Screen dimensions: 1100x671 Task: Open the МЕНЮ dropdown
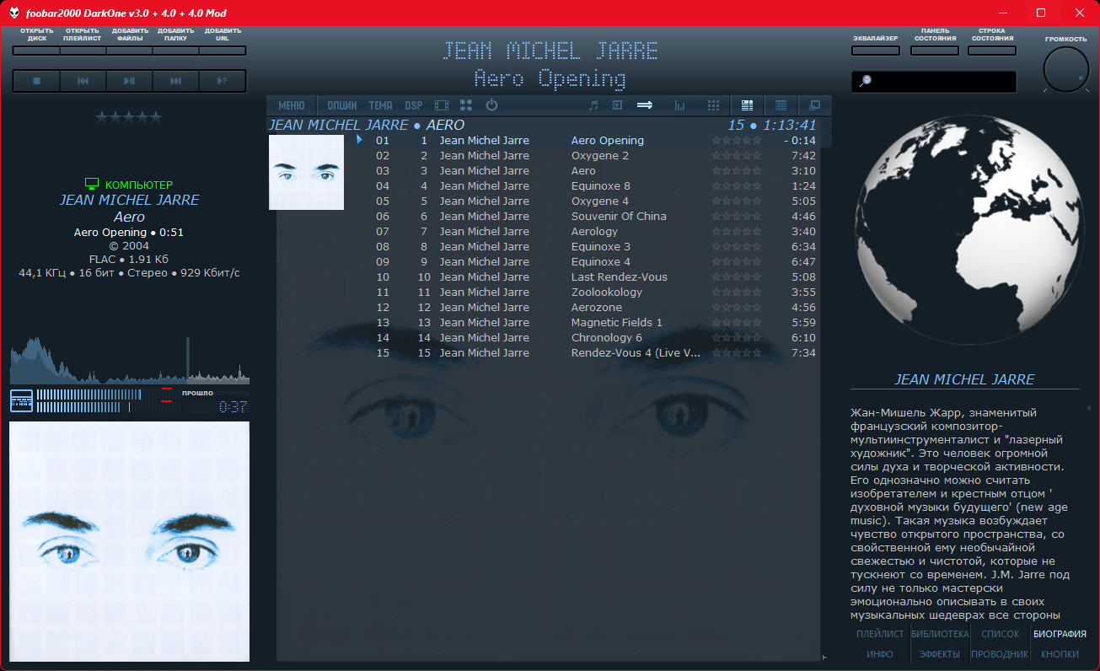tap(292, 105)
